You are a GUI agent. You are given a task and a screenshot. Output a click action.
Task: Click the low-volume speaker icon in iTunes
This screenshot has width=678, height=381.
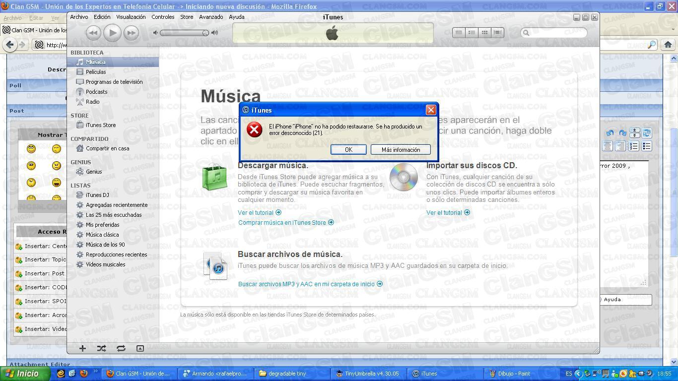point(155,33)
